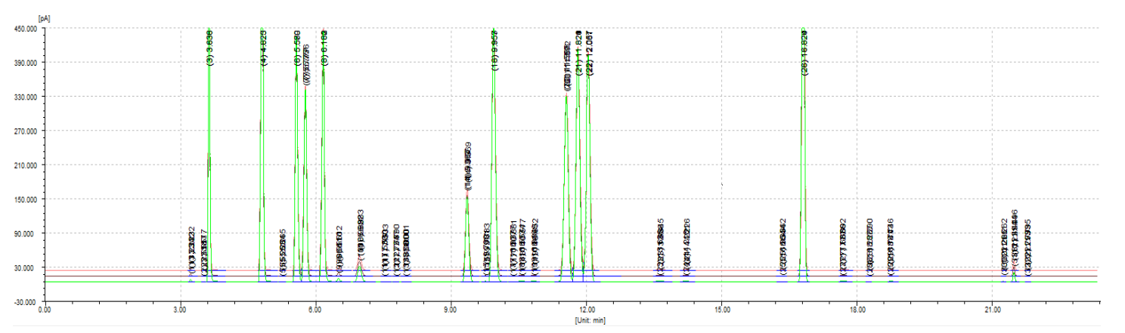Click the 210.000 y-axis tick label
Image resolution: width=1125 pixels, height=333 pixels.
click(23, 165)
